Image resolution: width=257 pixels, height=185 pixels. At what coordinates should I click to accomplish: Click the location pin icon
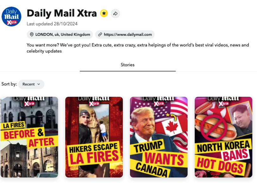[x=32, y=35]
